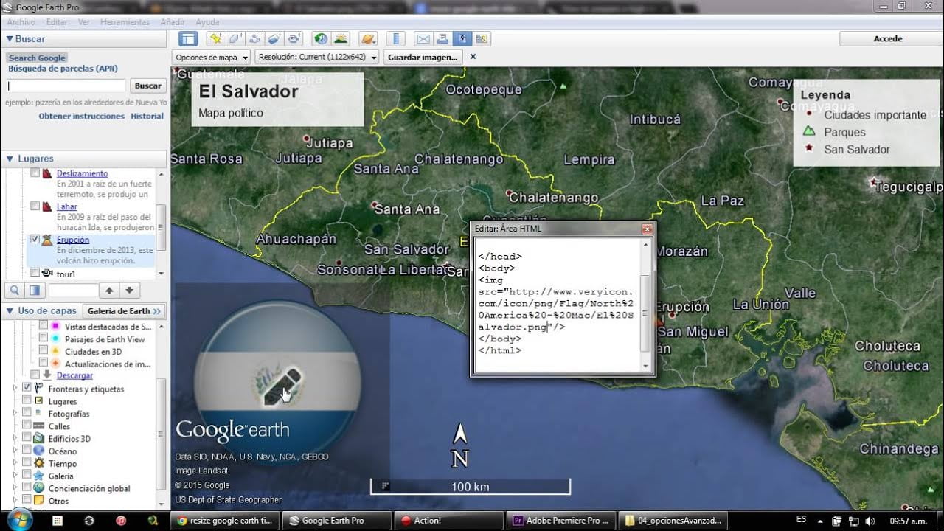Click the search magnifier icon under Lugares
Image resolution: width=944 pixels, height=531 pixels.
pyautogui.click(x=14, y=291)
